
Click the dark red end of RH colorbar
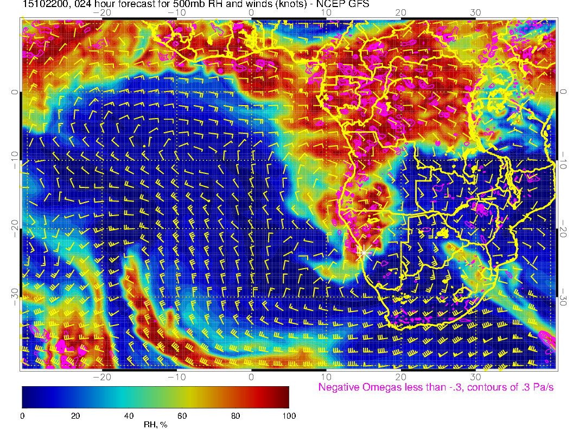point(283,397)
